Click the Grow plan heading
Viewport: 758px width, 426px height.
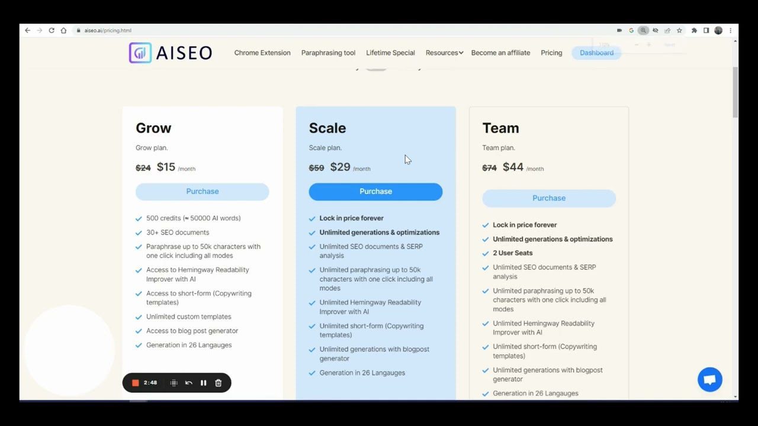(153, 128)
